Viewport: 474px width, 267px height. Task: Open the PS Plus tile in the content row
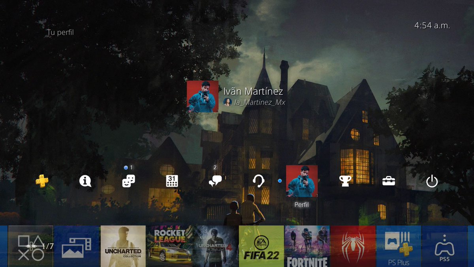pyautogui.click(x=399, y=246)
